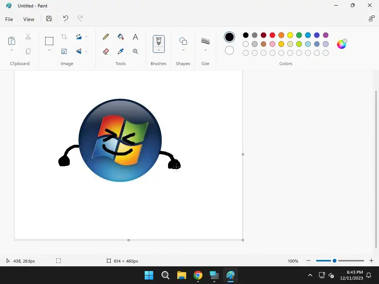Select Color 1 black foreground circle
Screen dimensions: 379x284
pyautogui.click(x=229, y=37)
